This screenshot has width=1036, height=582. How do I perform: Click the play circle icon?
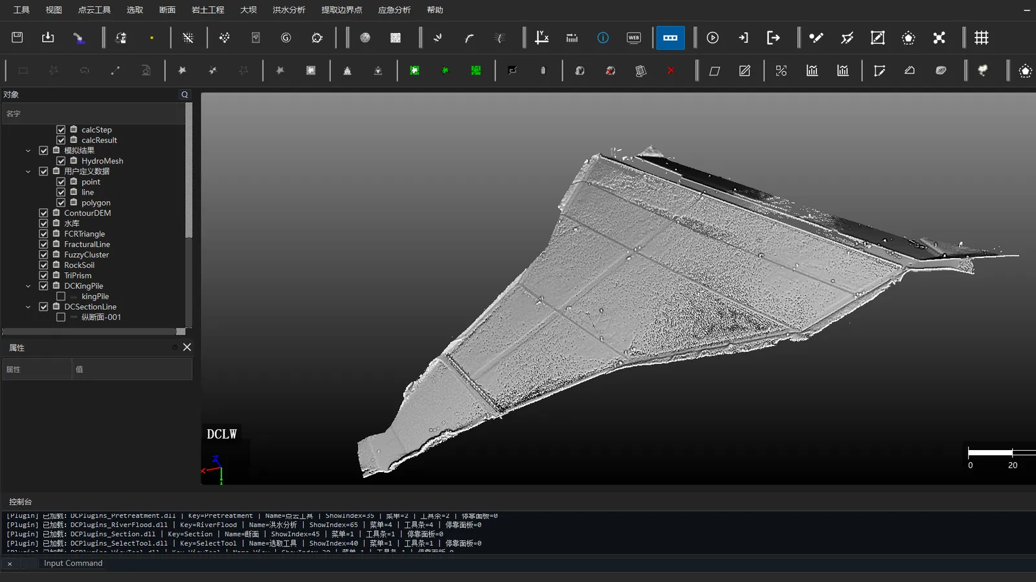point(712,38)
